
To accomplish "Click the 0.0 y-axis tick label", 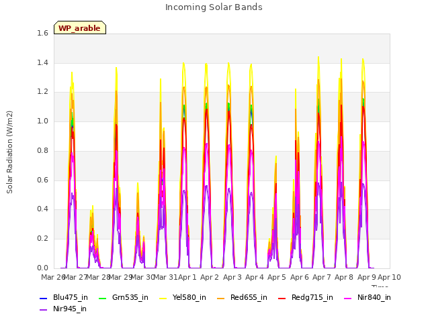I will 42,268.
